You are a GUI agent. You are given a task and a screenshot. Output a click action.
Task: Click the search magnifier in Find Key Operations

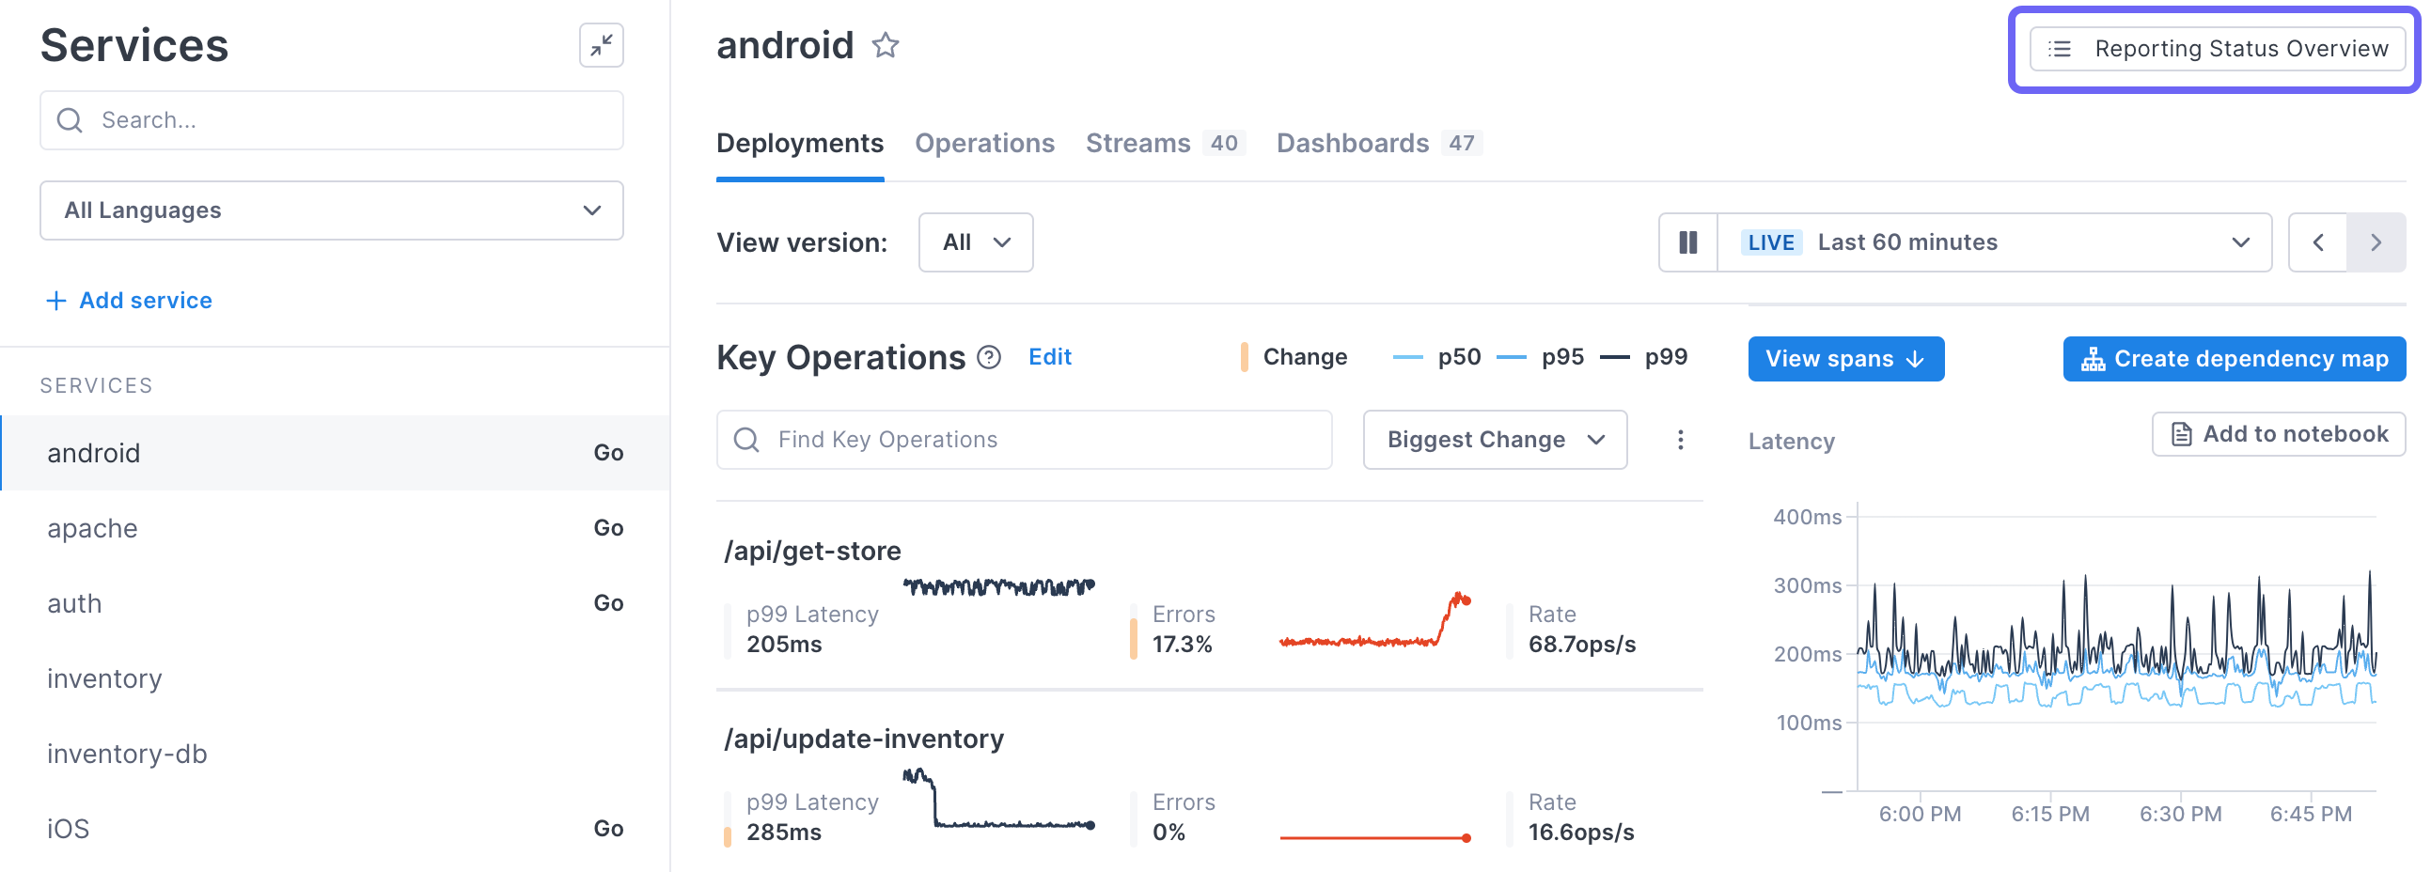746,440
